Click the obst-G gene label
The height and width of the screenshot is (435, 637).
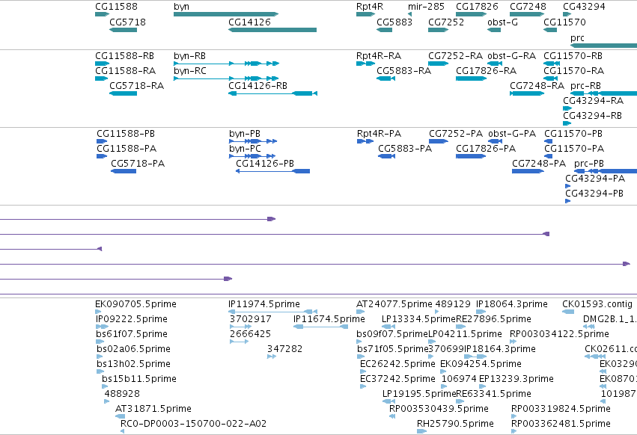[x=502, y=22]
